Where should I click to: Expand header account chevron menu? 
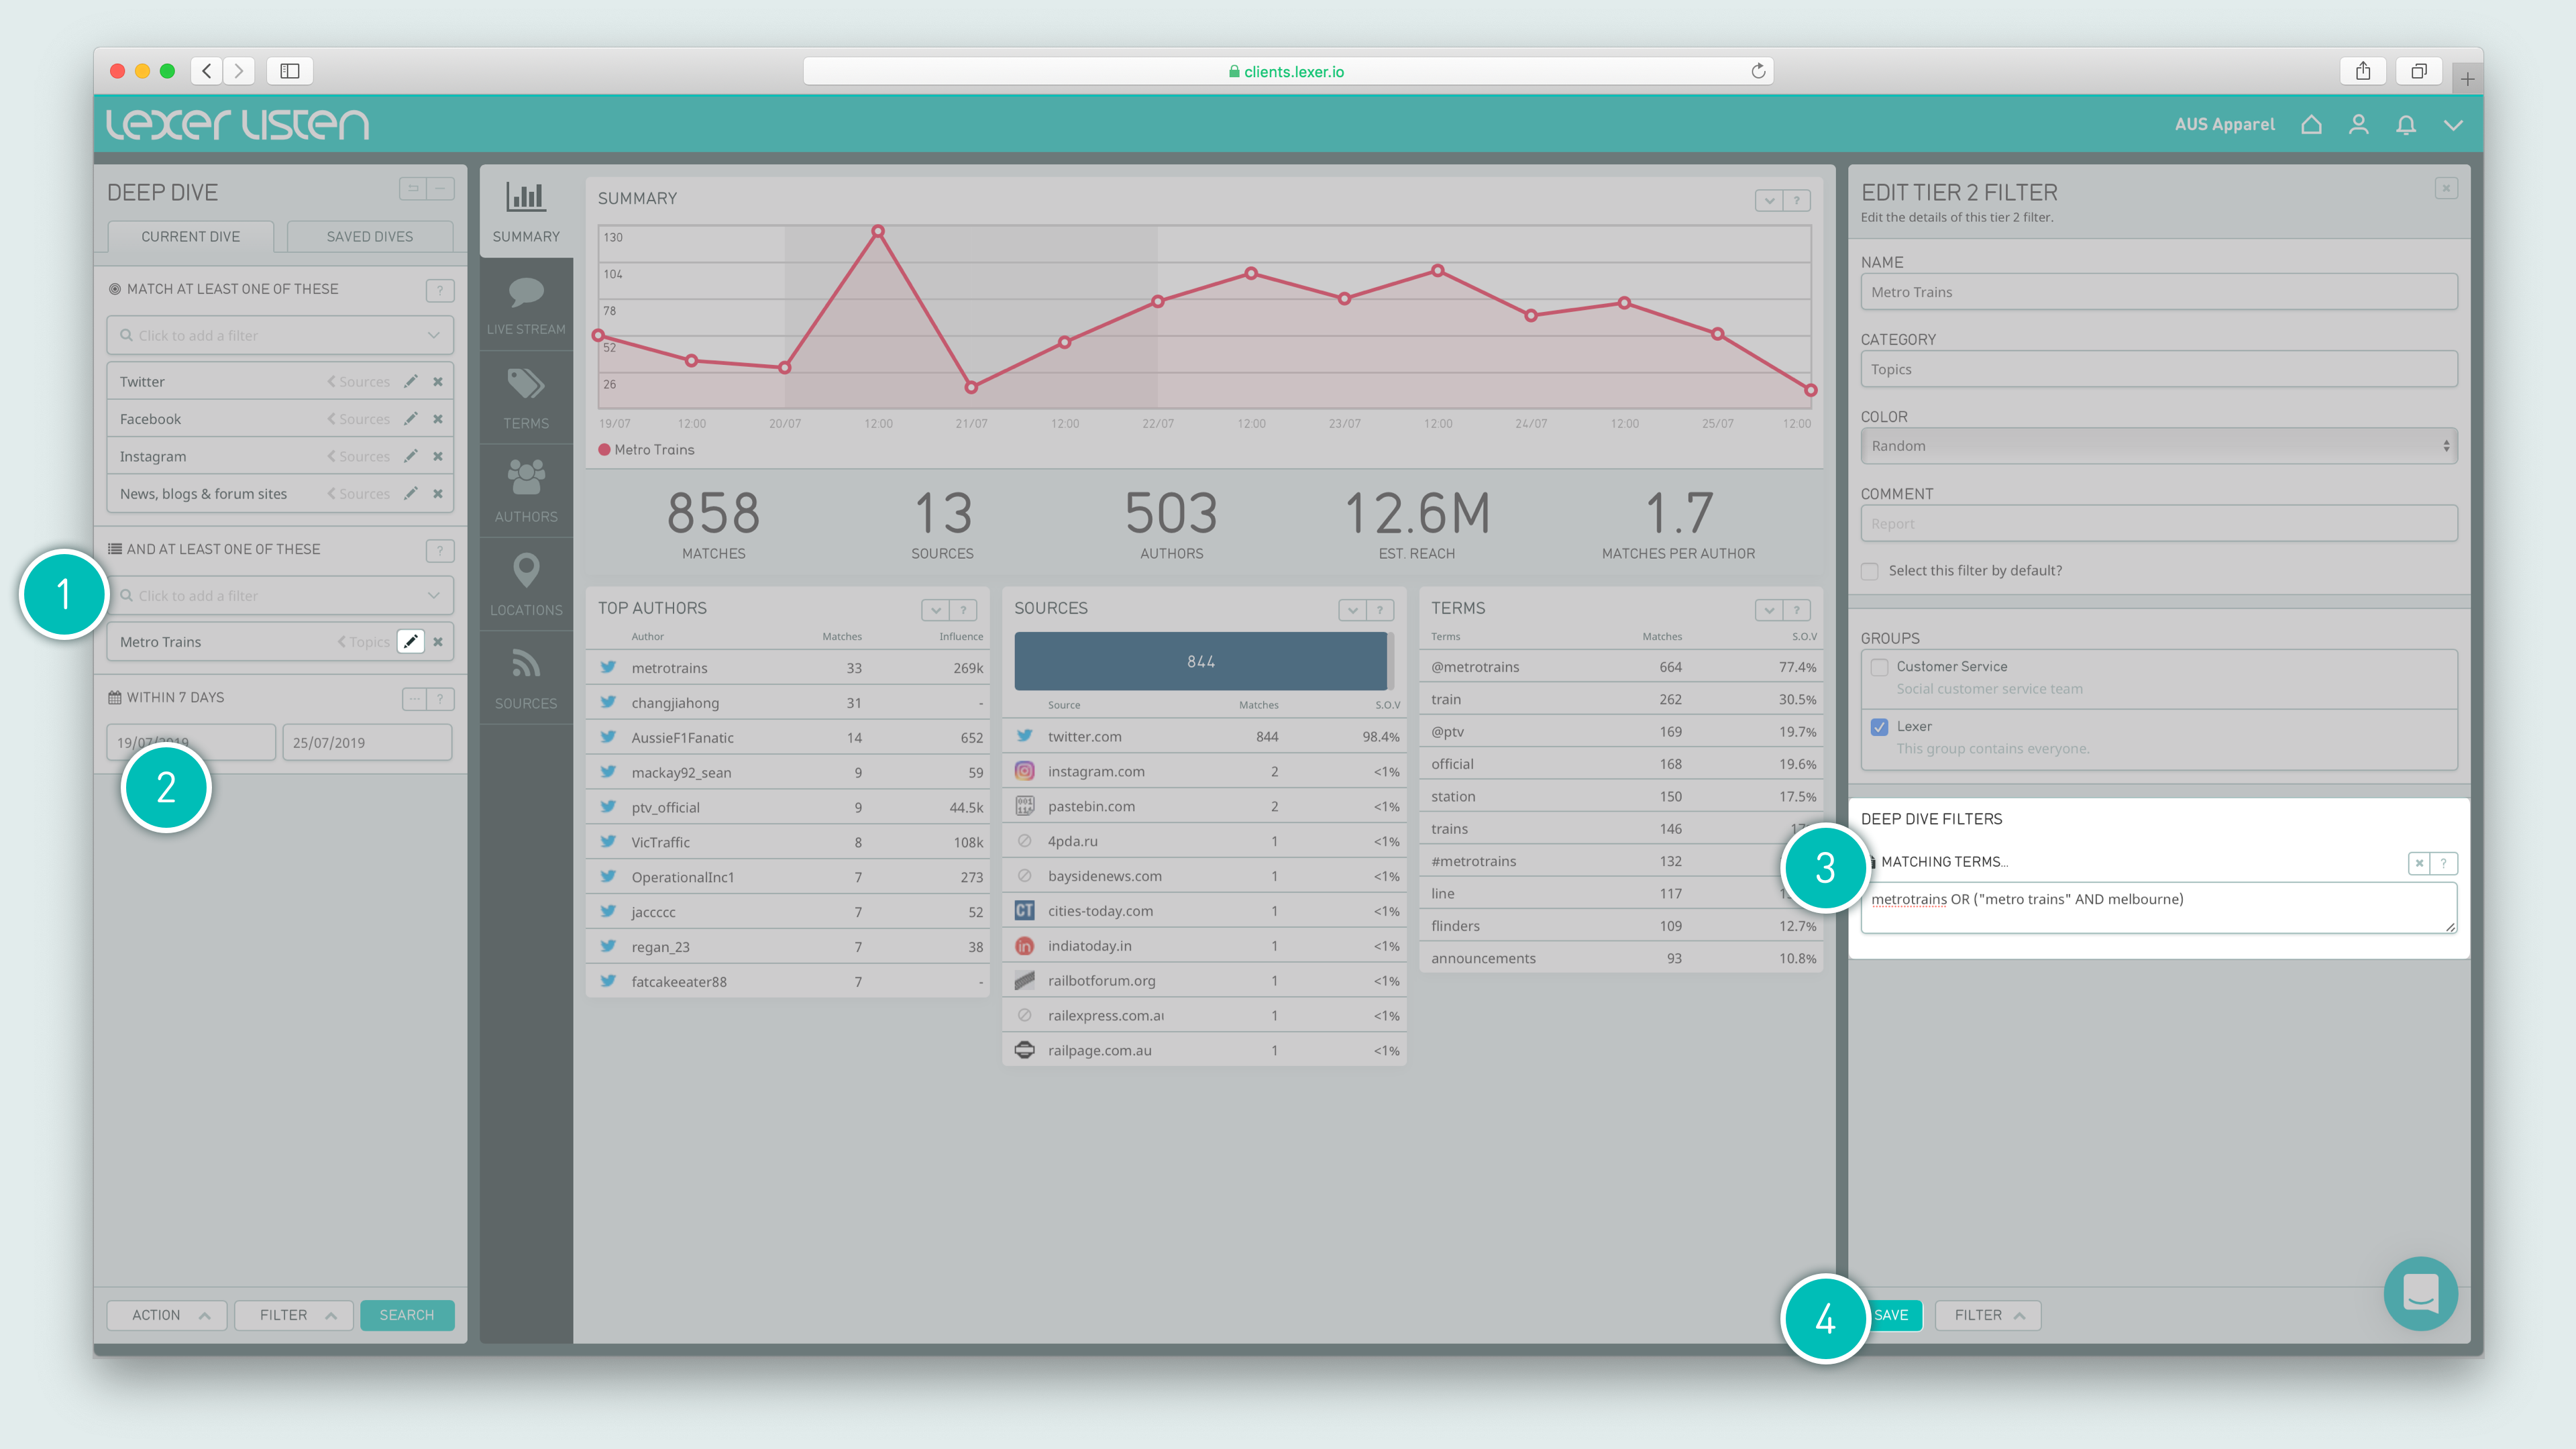[x=2453, y=124]
